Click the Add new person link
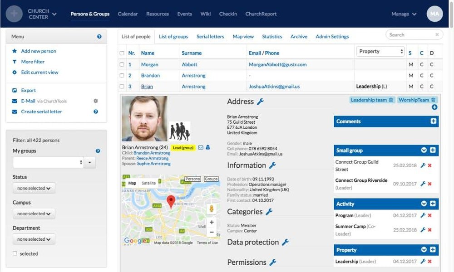Viewport: 454px width, 272px height. coord(39,51)
